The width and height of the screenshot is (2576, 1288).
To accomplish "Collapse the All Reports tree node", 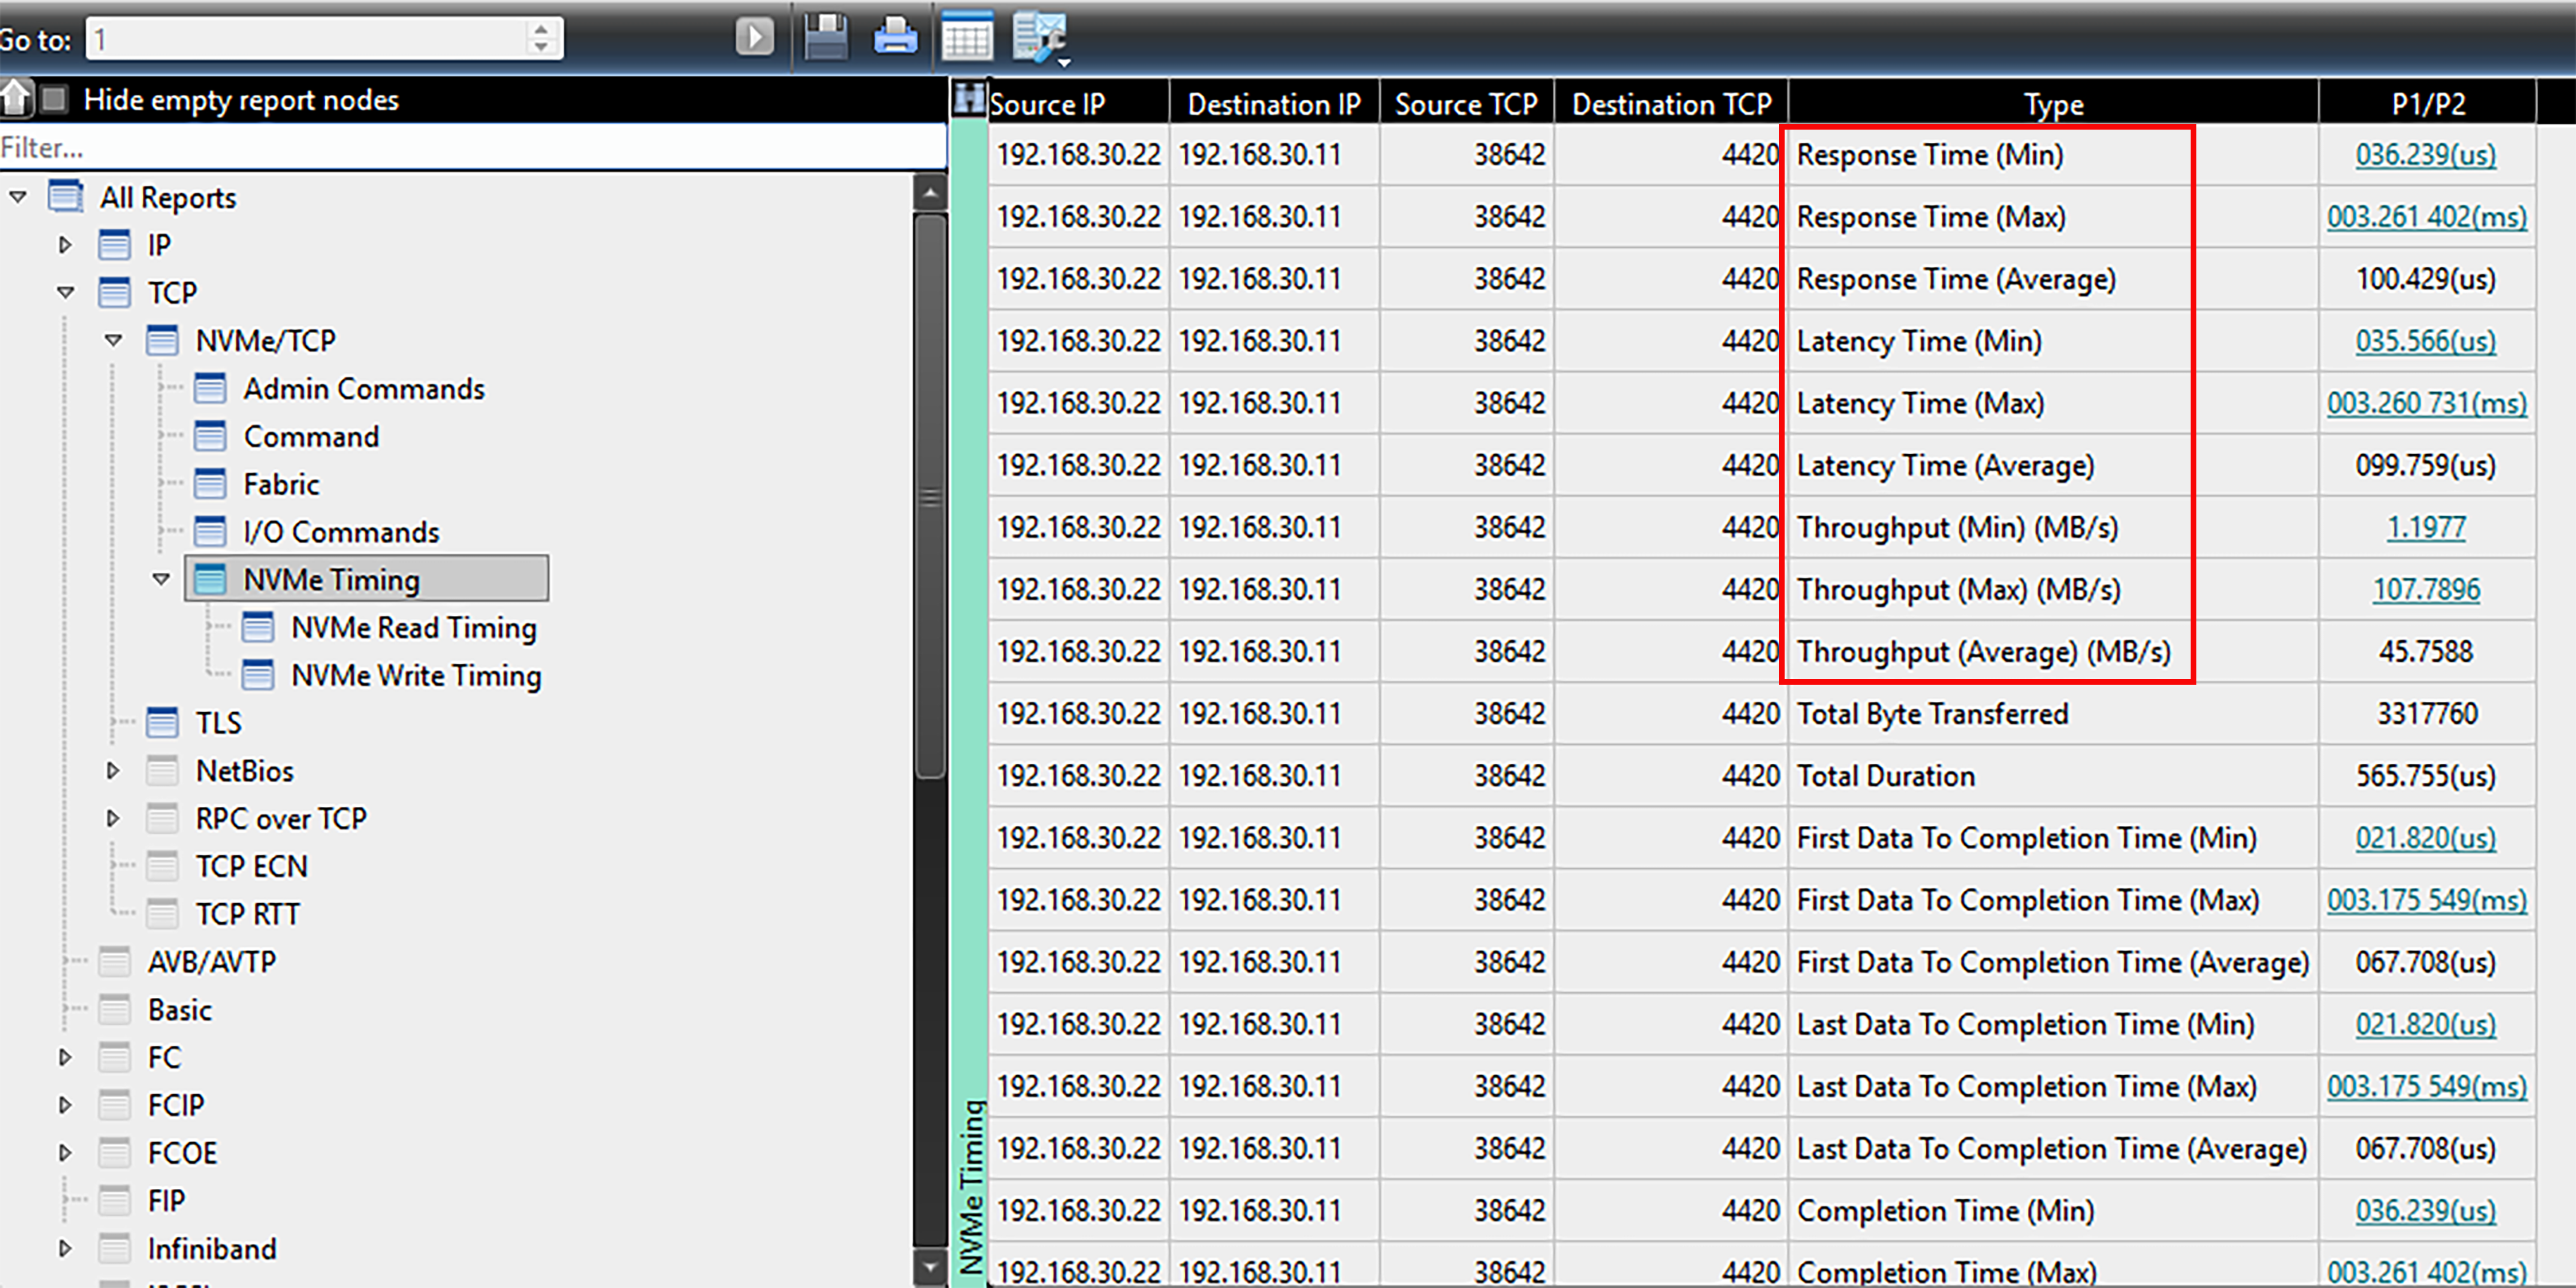I will pos(17,197).
